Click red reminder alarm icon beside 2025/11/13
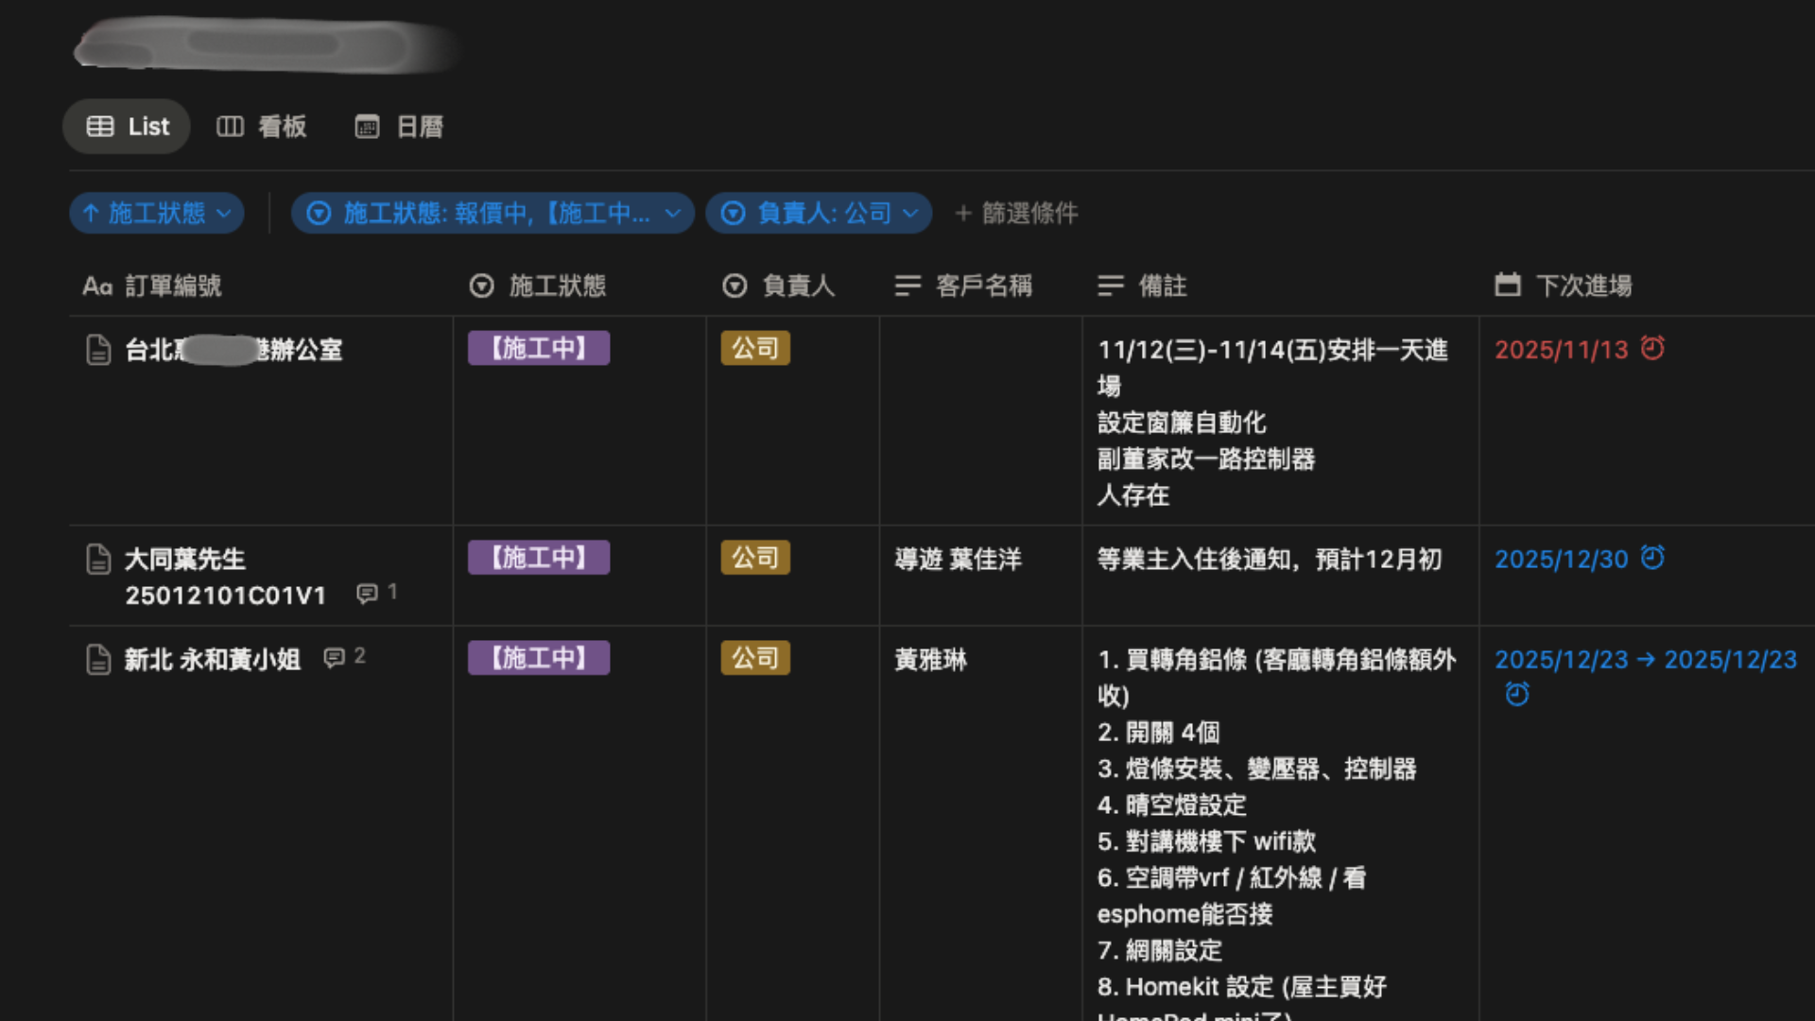 coord(1652,349)
